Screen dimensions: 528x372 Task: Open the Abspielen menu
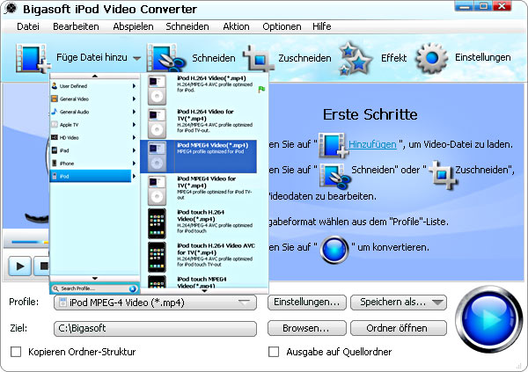[x=133, y=26]
